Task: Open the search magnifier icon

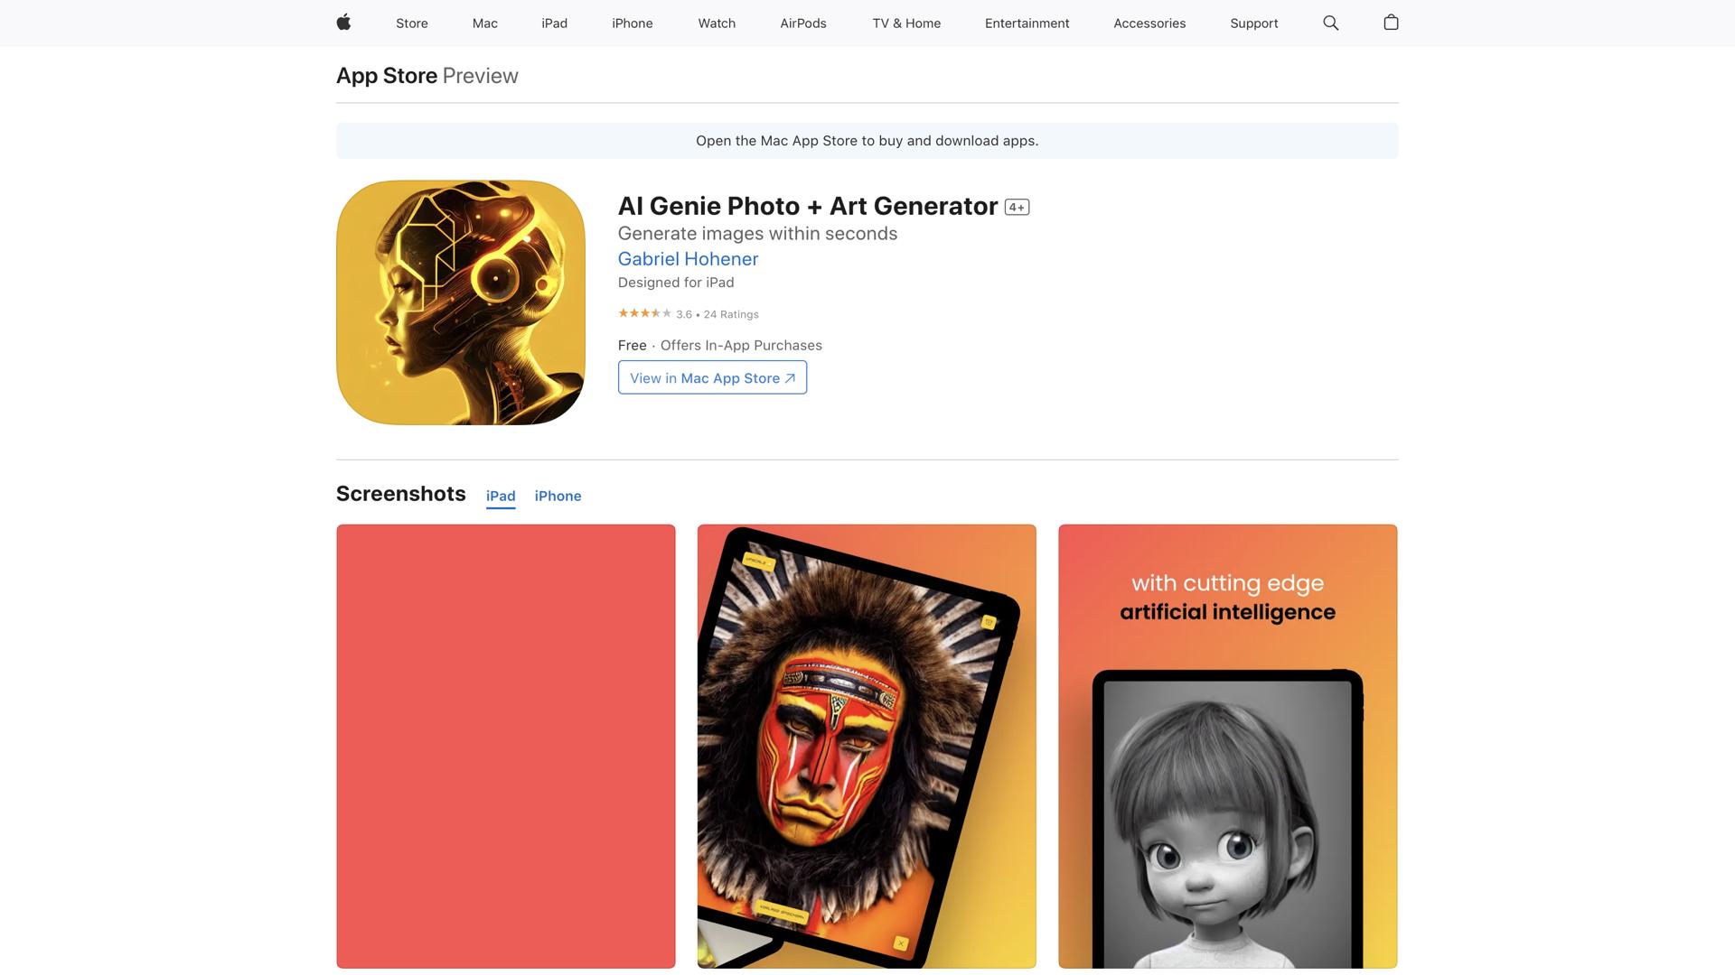Action: 1330,23
